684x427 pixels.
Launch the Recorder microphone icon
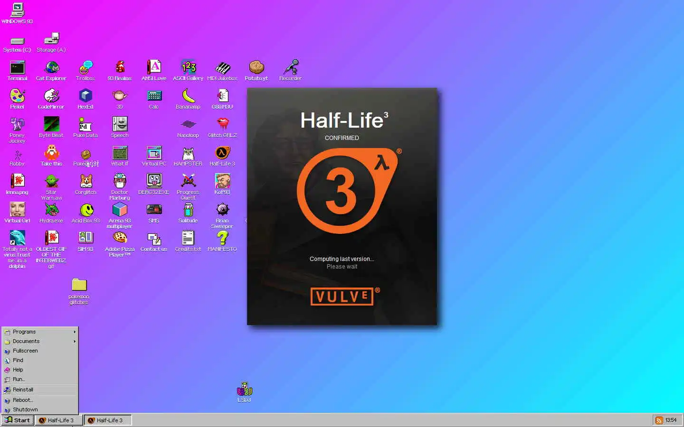291,71
